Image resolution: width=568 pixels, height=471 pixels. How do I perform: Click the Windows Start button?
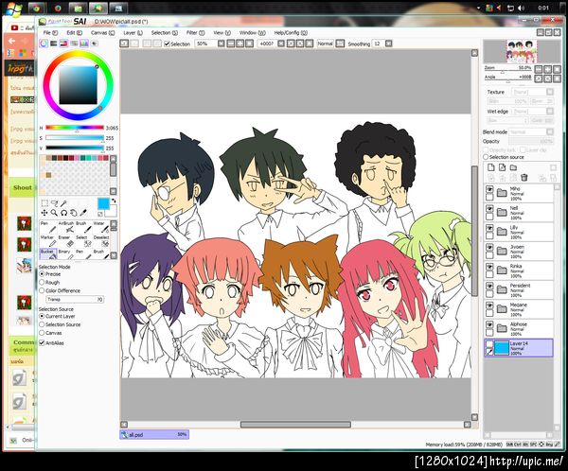(12, 8)
